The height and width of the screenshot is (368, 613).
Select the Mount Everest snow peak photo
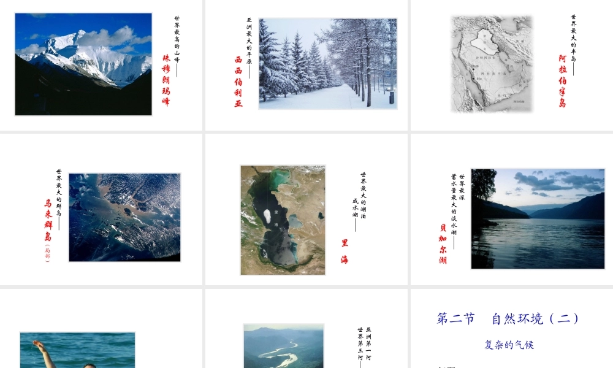83,64
